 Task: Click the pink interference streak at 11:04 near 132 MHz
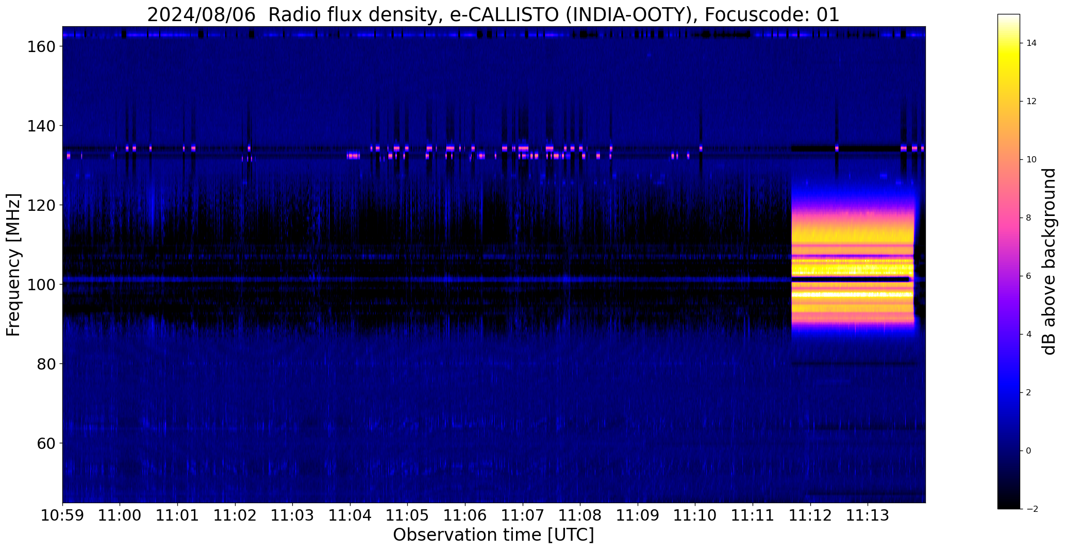click(354, 156)
